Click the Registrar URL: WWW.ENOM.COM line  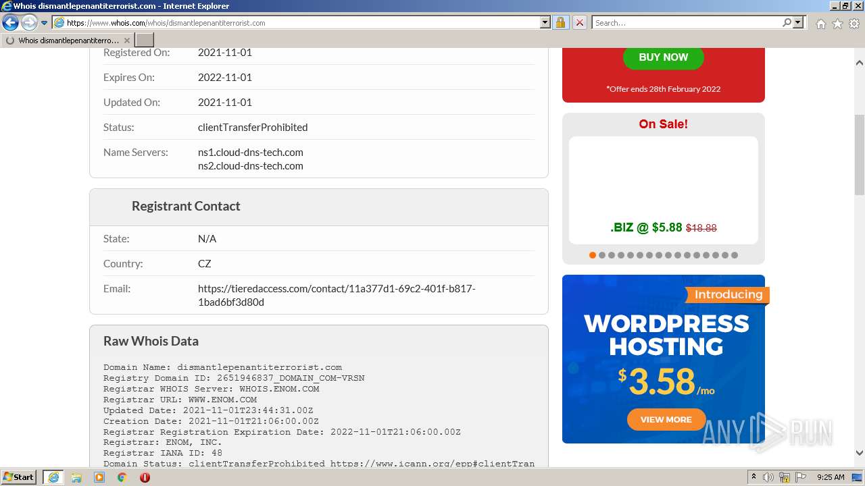180,400
